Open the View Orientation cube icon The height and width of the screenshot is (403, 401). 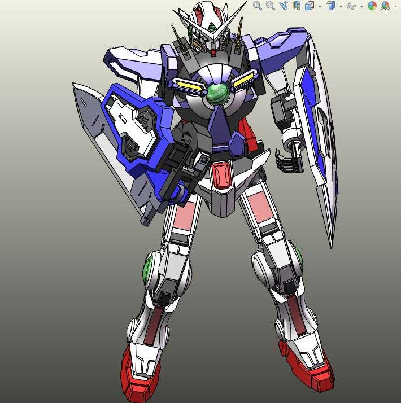coord(310,6)
